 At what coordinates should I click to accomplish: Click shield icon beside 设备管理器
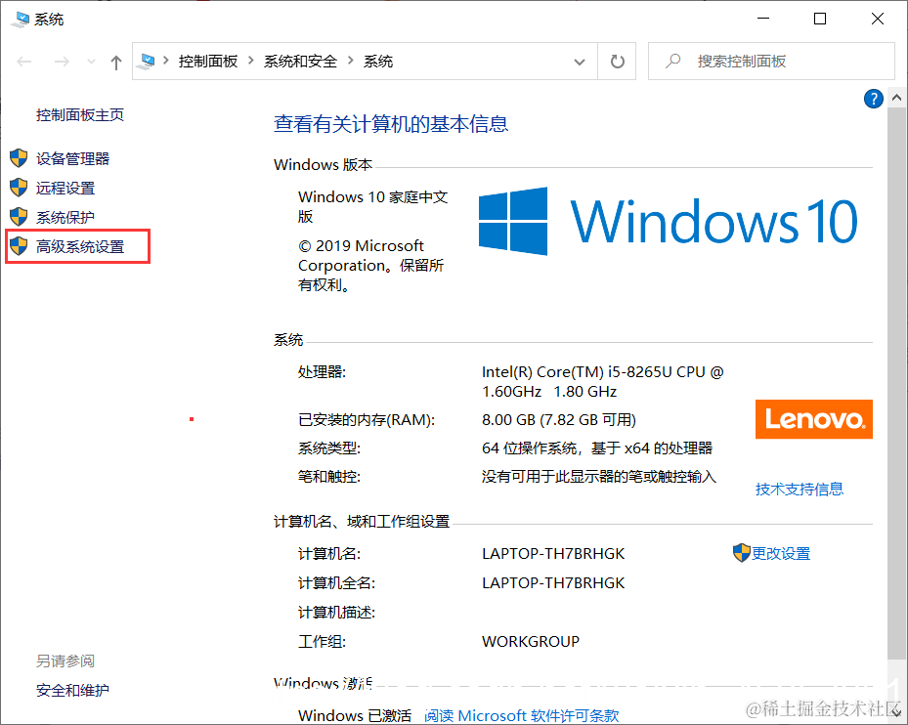pyautogui.click(x=19, y=158)
